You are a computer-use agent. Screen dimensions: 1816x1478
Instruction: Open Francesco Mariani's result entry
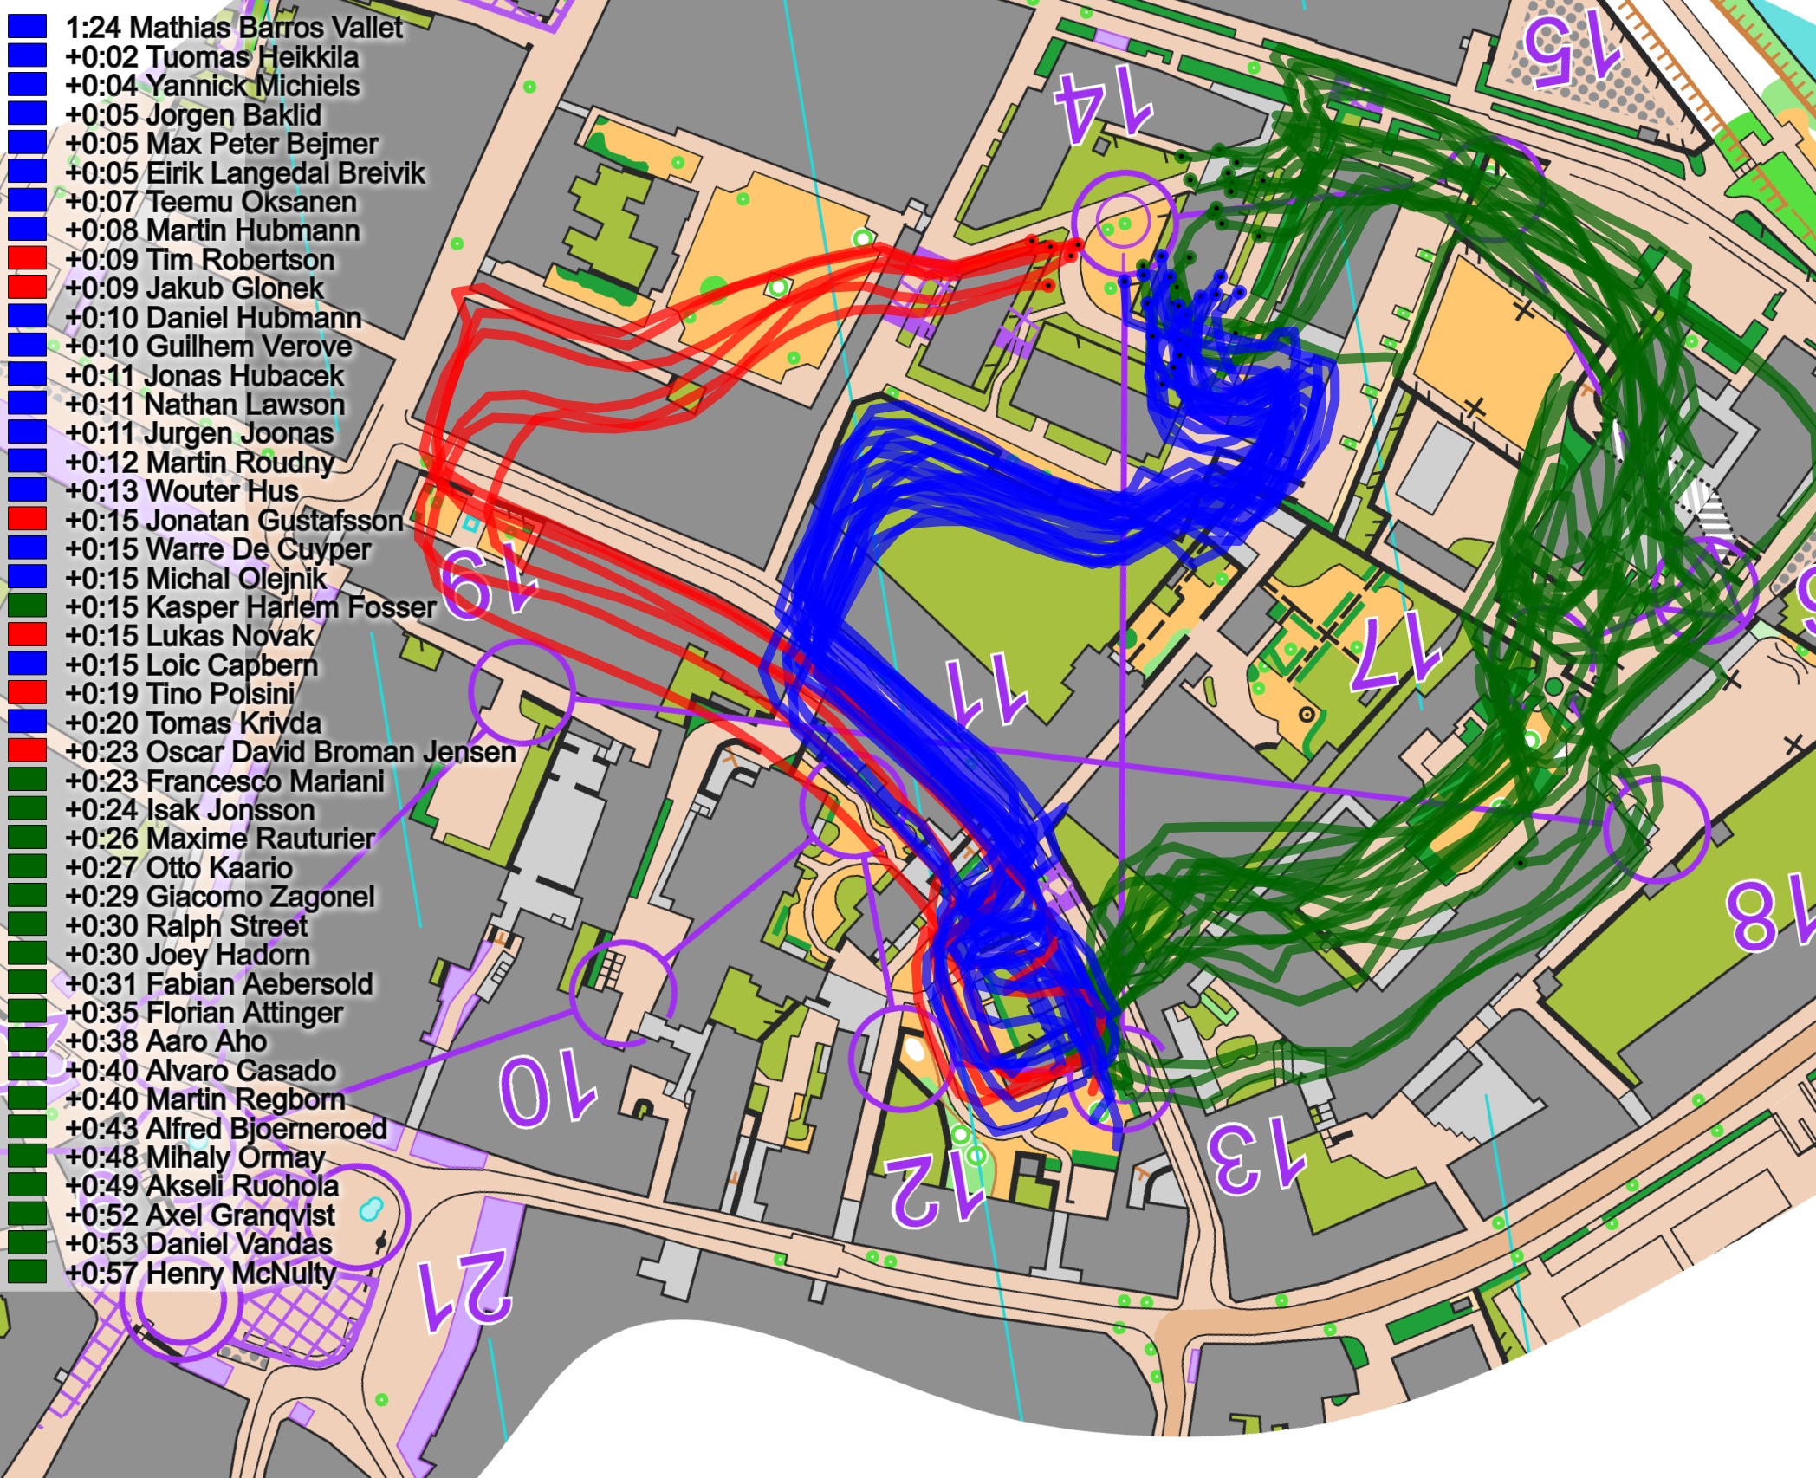(x=225, y=781)
